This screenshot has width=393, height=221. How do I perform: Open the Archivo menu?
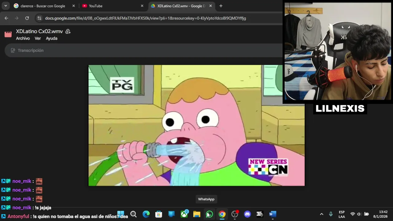point(23,38)
